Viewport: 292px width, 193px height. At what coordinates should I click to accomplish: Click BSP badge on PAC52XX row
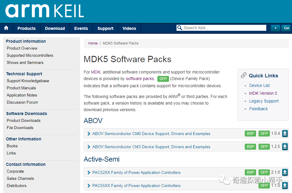tap(250, 172)
